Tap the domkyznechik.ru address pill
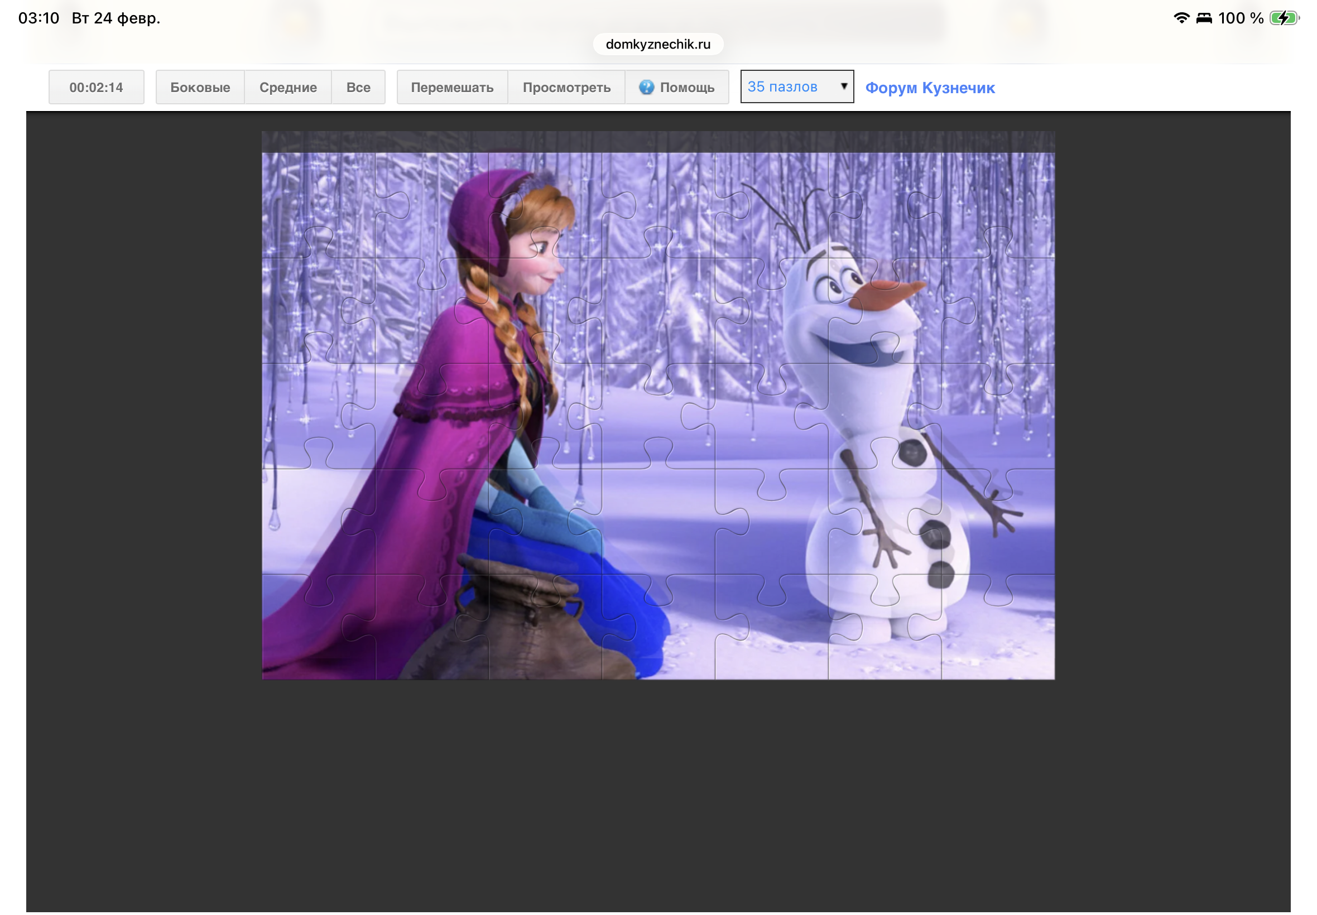Viewport: 1317px width, 915px height. 657,44
